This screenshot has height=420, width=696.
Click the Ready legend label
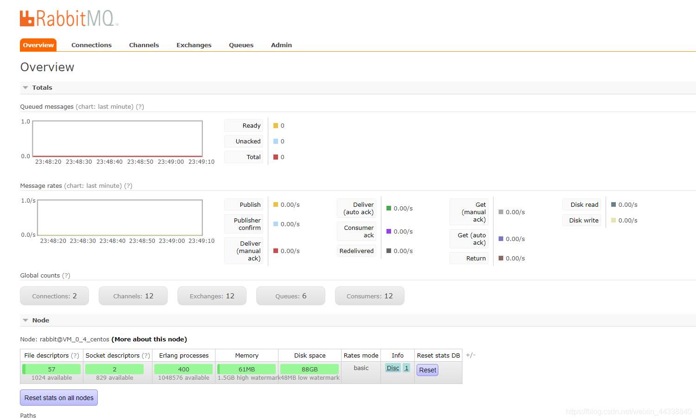pos(244,125)
